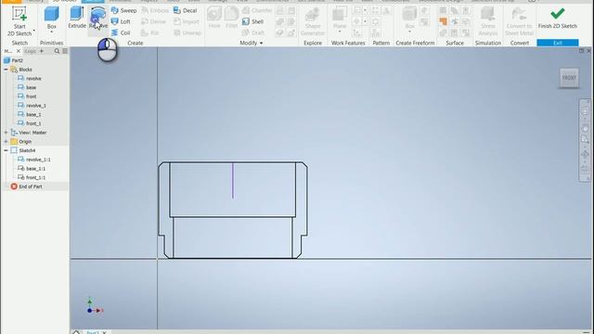Screen dimensions: 594x334
Task: Click the orange Surface panel icon
Action: [443, 21]
